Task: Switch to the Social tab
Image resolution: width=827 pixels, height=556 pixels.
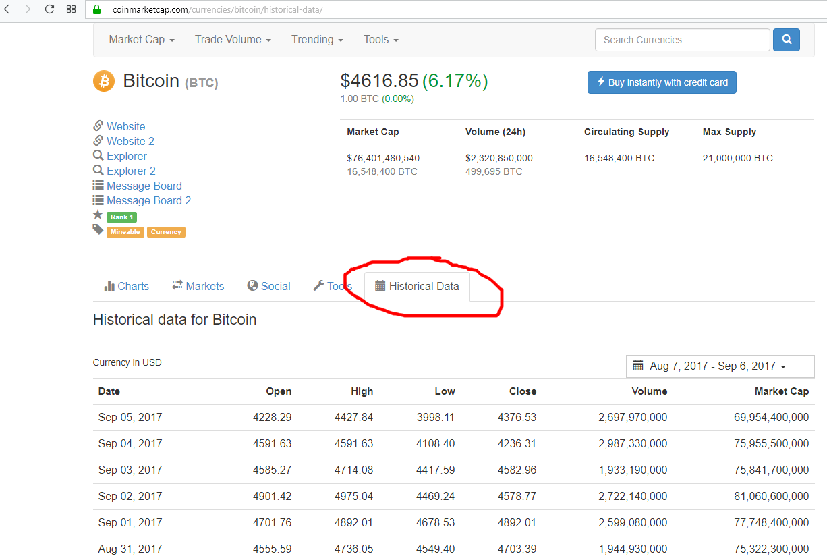Action: tap(268, 286)
